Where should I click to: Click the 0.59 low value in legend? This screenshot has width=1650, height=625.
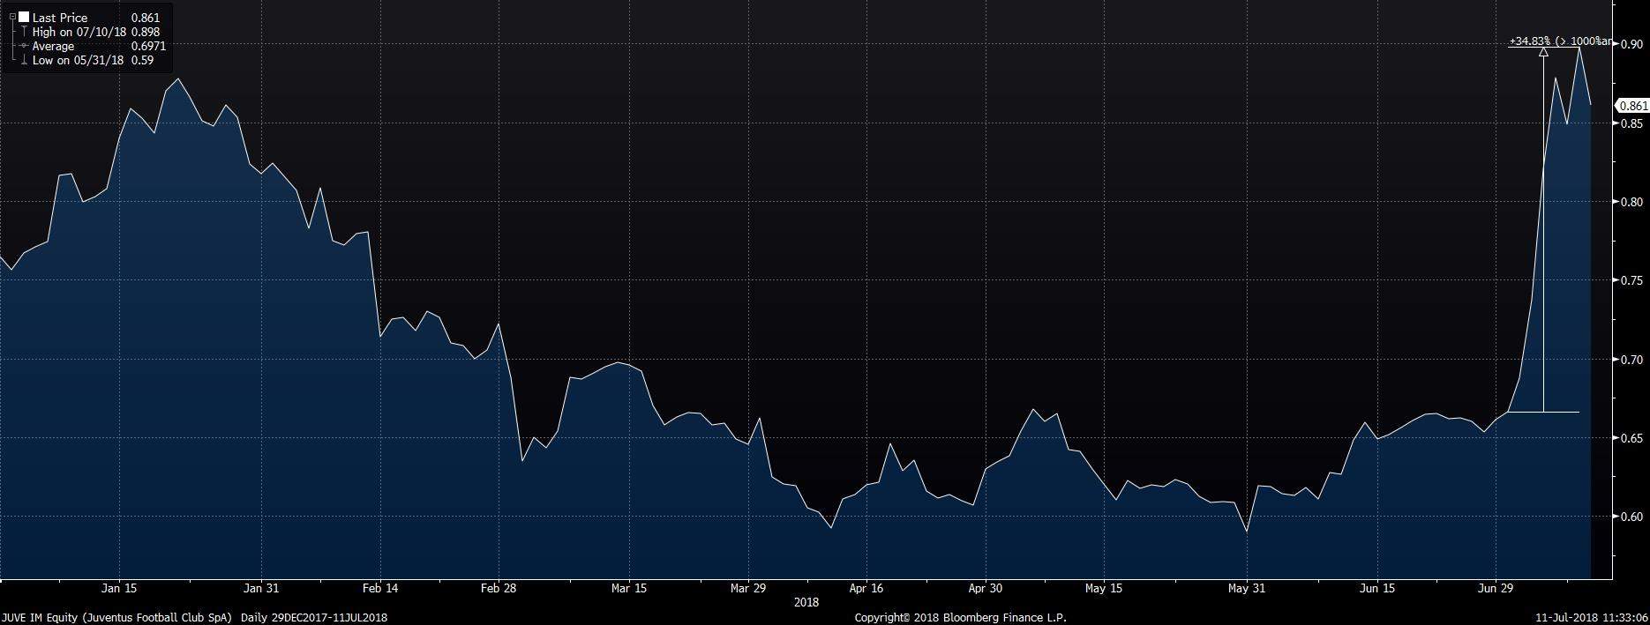point(142,60)
